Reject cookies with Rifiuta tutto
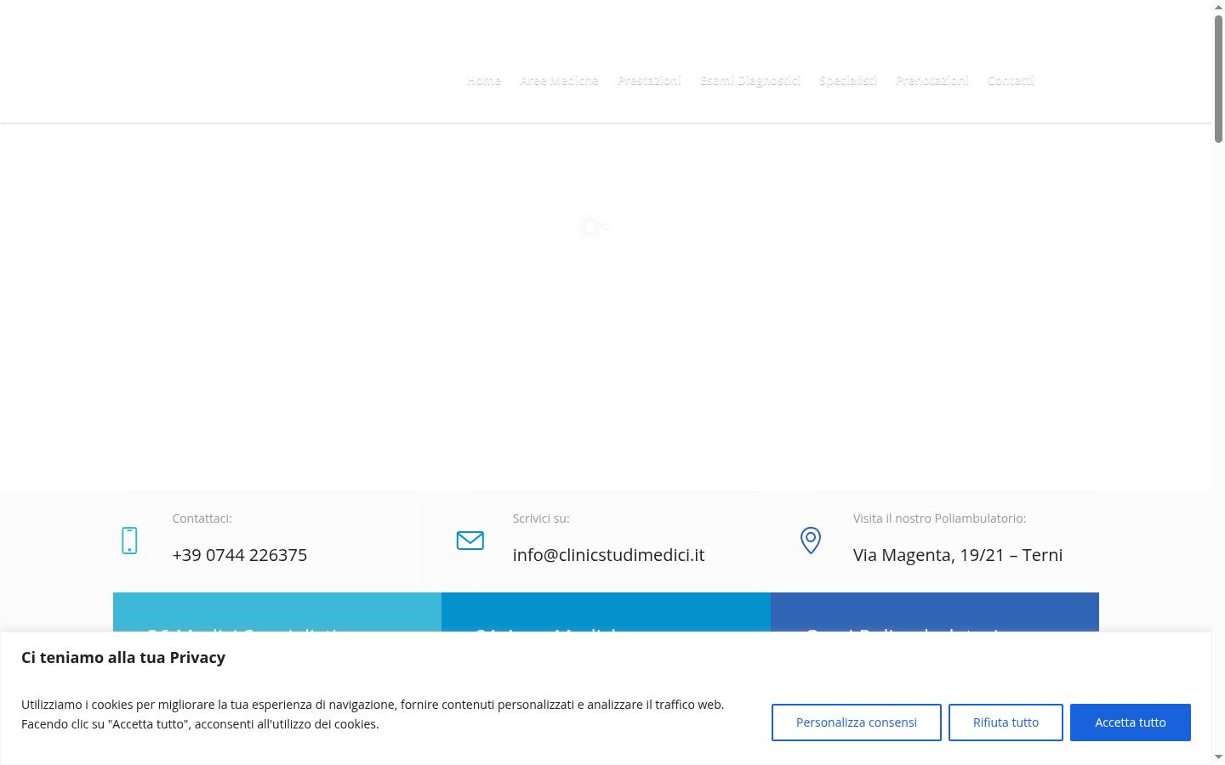 coord(1006,722)
